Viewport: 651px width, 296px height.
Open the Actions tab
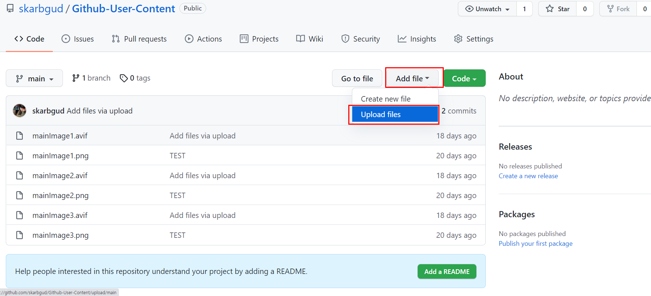click(x=203, y=39)
